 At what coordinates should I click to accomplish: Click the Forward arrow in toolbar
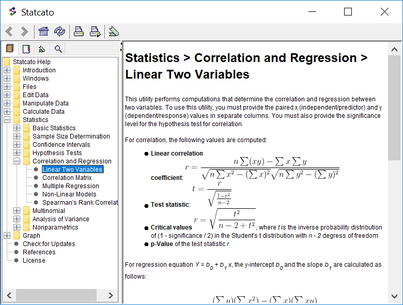pyautogui.click(x=24, y=32)
